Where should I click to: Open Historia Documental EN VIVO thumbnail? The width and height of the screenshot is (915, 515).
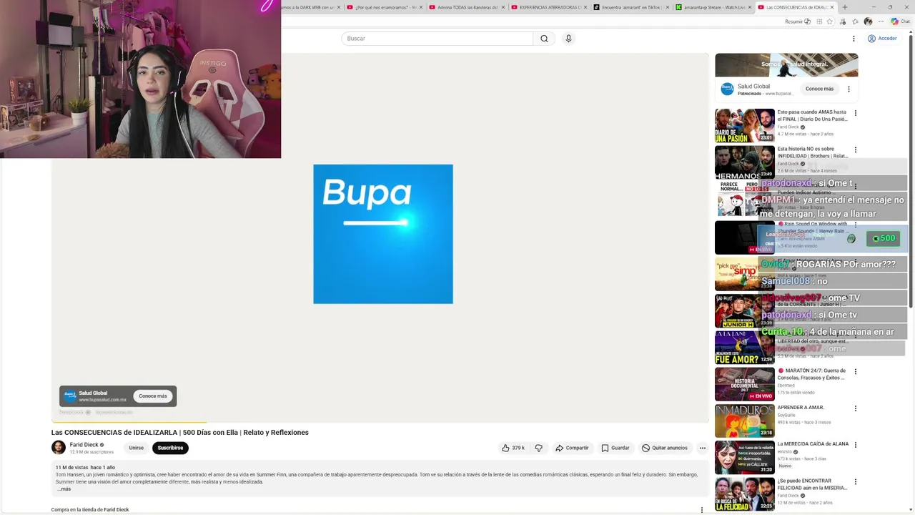[x=745, y=384]
